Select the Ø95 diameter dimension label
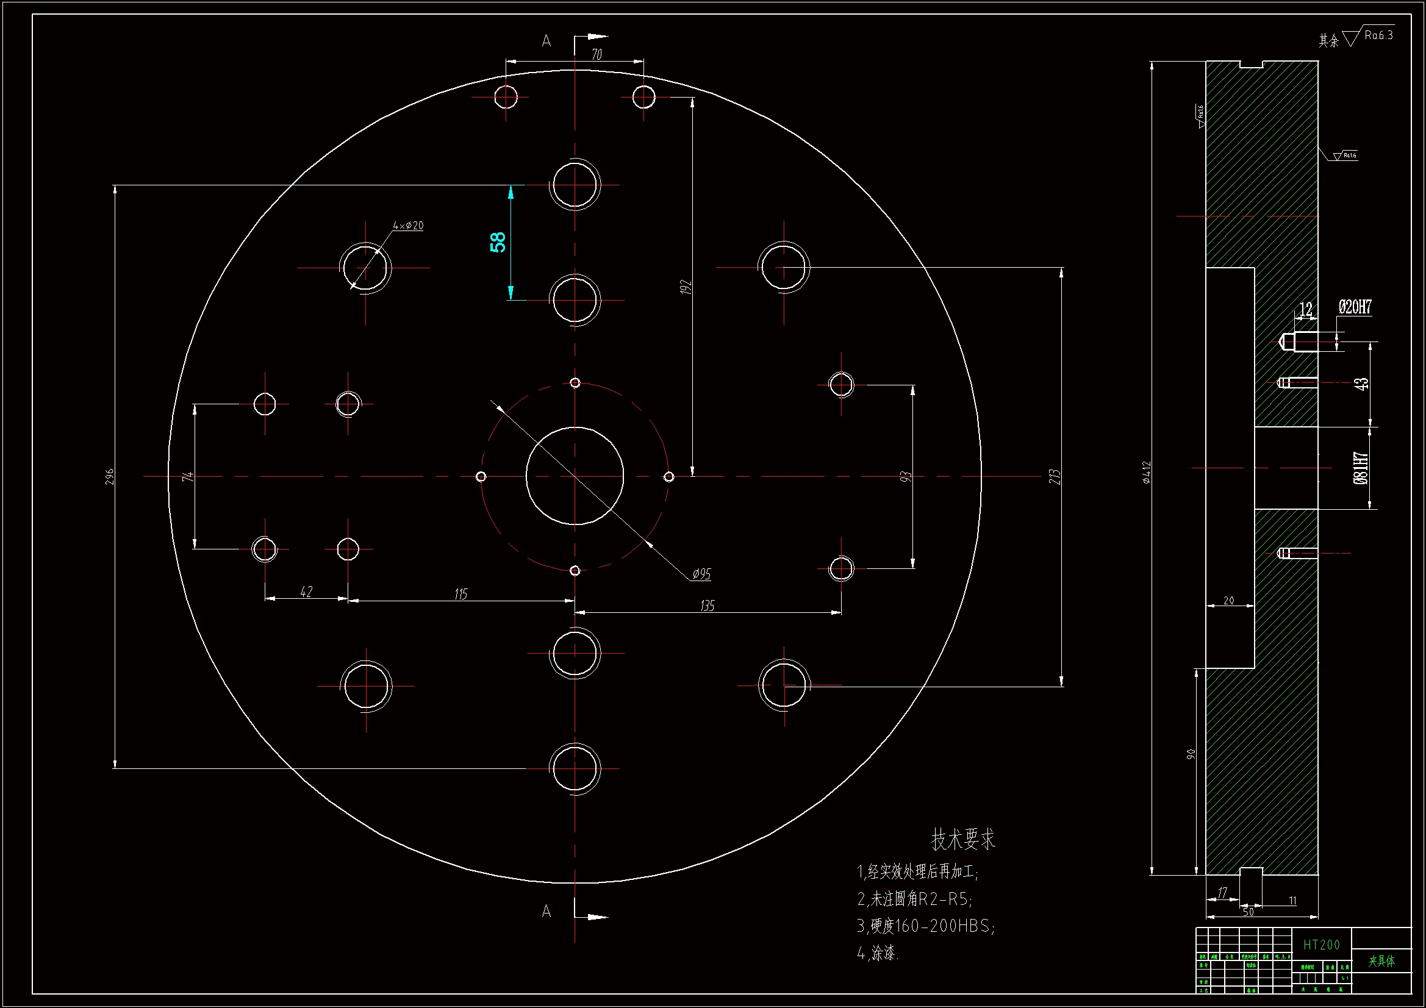 (x=701, y=574)
